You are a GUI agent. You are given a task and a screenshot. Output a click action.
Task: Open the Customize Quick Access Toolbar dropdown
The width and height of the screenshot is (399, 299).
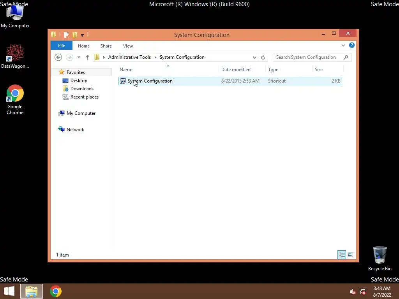[83, 35]
